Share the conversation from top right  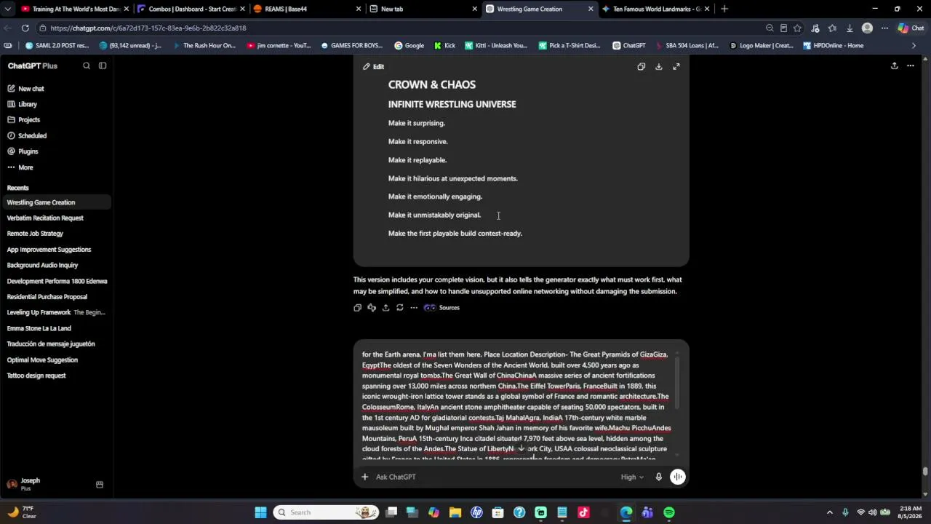pos(894,65)
